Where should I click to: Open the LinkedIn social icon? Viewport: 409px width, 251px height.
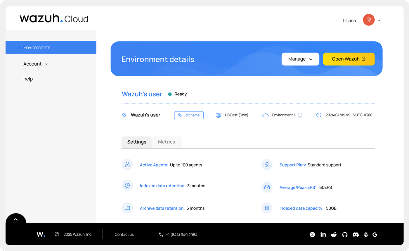click(x=323, y=234)
